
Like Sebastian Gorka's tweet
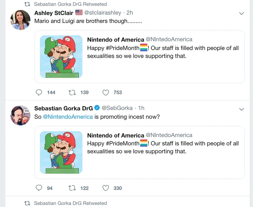[x=106, y=188]
